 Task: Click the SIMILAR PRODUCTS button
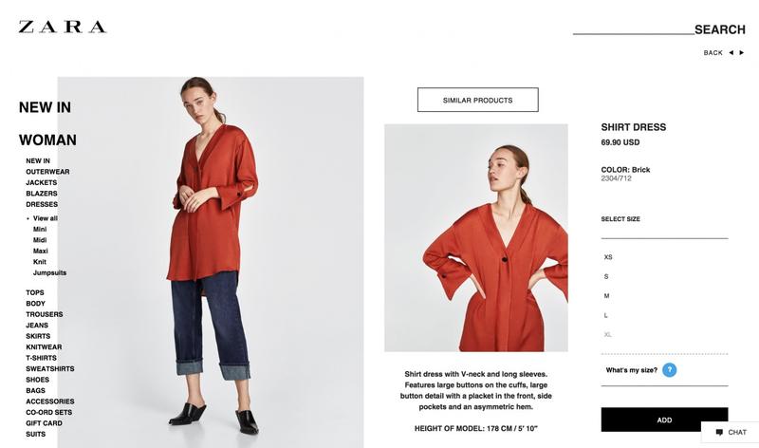[x=478, y=100]
